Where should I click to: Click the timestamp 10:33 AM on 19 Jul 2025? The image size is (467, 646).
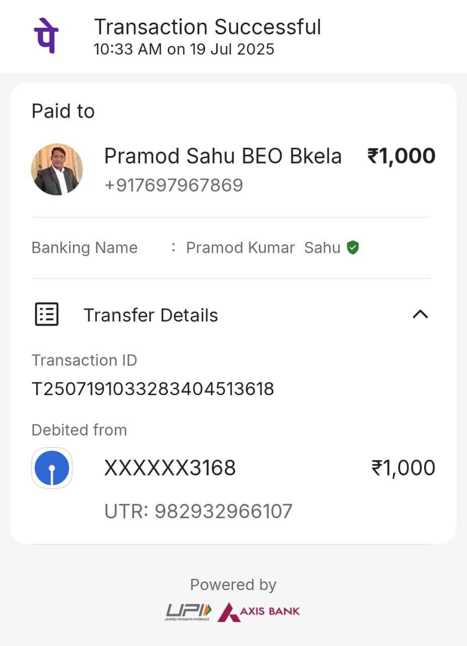pos(184,49)
